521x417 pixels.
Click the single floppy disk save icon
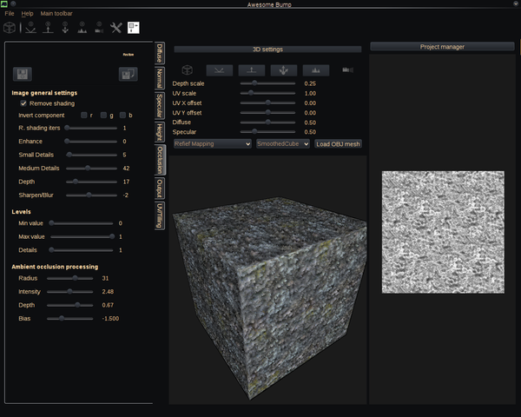tap(23, 75)
